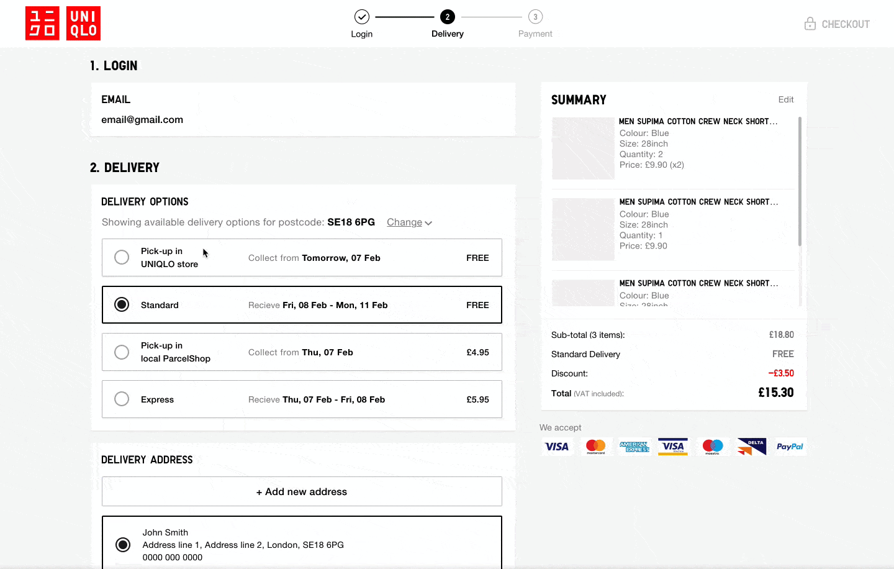Click the Maestro card icon
The image size is (894, 569).
coord(713,447)
